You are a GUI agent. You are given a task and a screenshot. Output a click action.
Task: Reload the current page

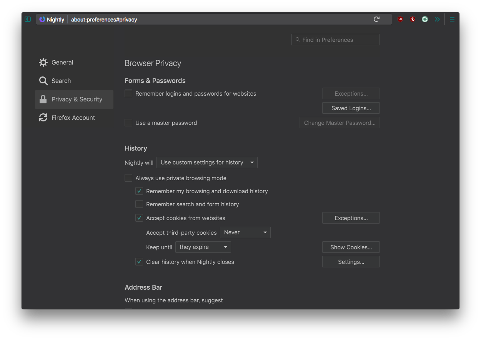click(376, 19)
